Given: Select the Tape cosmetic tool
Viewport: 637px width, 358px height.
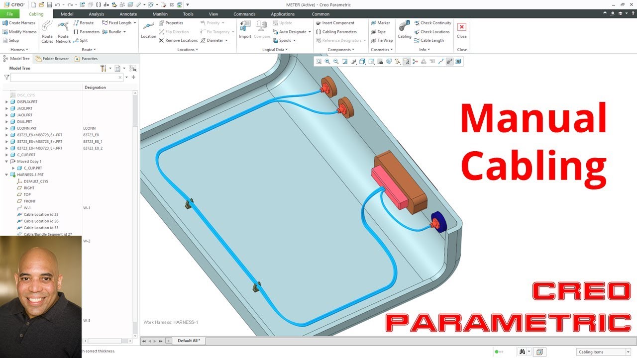Looking at the screenshot, I should [x=378, y=32].
